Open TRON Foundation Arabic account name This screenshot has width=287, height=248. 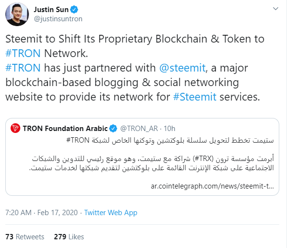pos(65,129)
